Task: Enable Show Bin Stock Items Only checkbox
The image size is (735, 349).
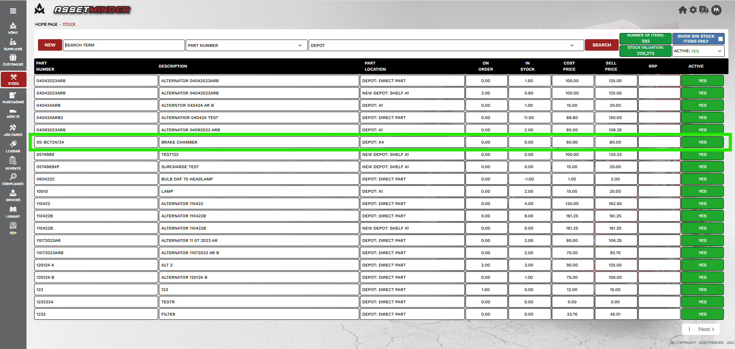Action: coord(720,39)
